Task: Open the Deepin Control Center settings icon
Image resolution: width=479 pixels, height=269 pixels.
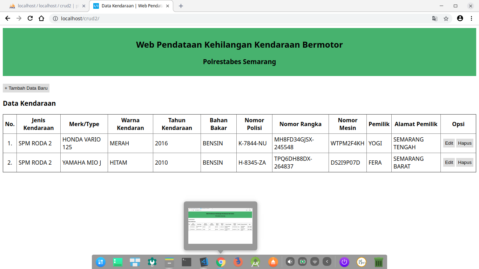Action: (153, 262)
